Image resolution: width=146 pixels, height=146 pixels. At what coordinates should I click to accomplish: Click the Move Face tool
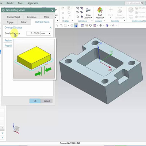pos(131,13)
